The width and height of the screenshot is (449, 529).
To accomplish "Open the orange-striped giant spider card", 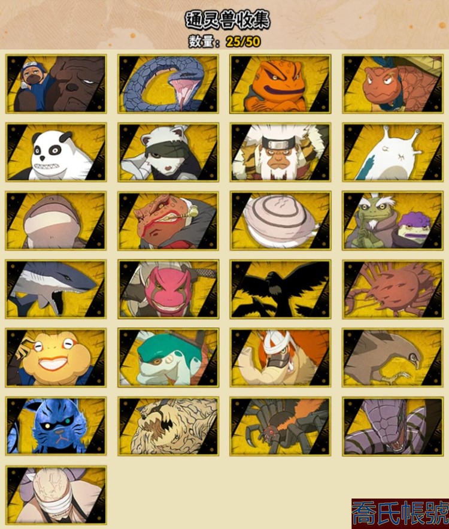I will point(280,426).
